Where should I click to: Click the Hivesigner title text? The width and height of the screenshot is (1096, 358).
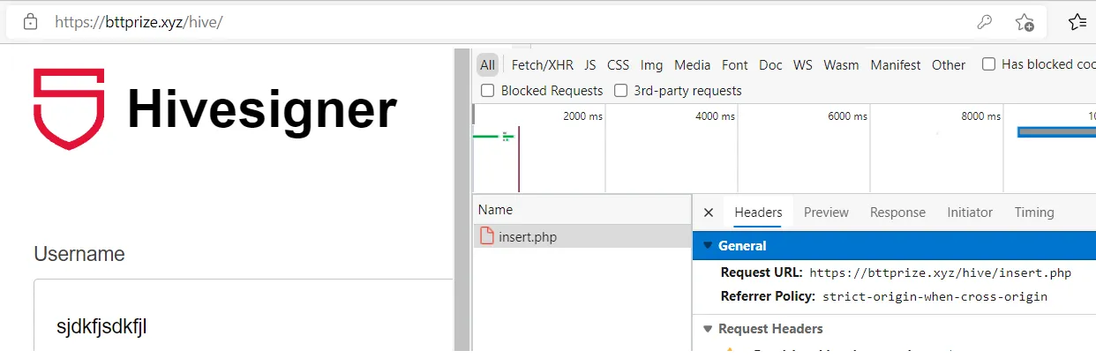pos(262,109)
